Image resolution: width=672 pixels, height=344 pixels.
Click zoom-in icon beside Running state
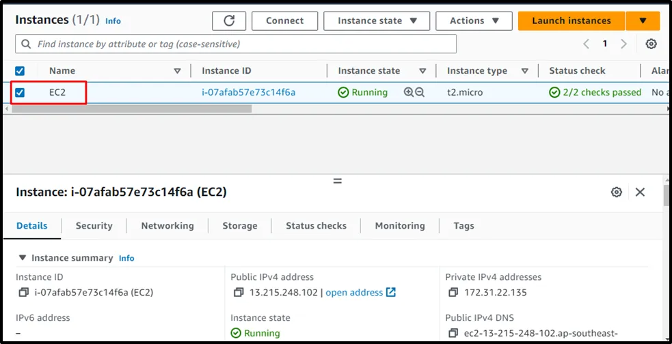point(409,92)
